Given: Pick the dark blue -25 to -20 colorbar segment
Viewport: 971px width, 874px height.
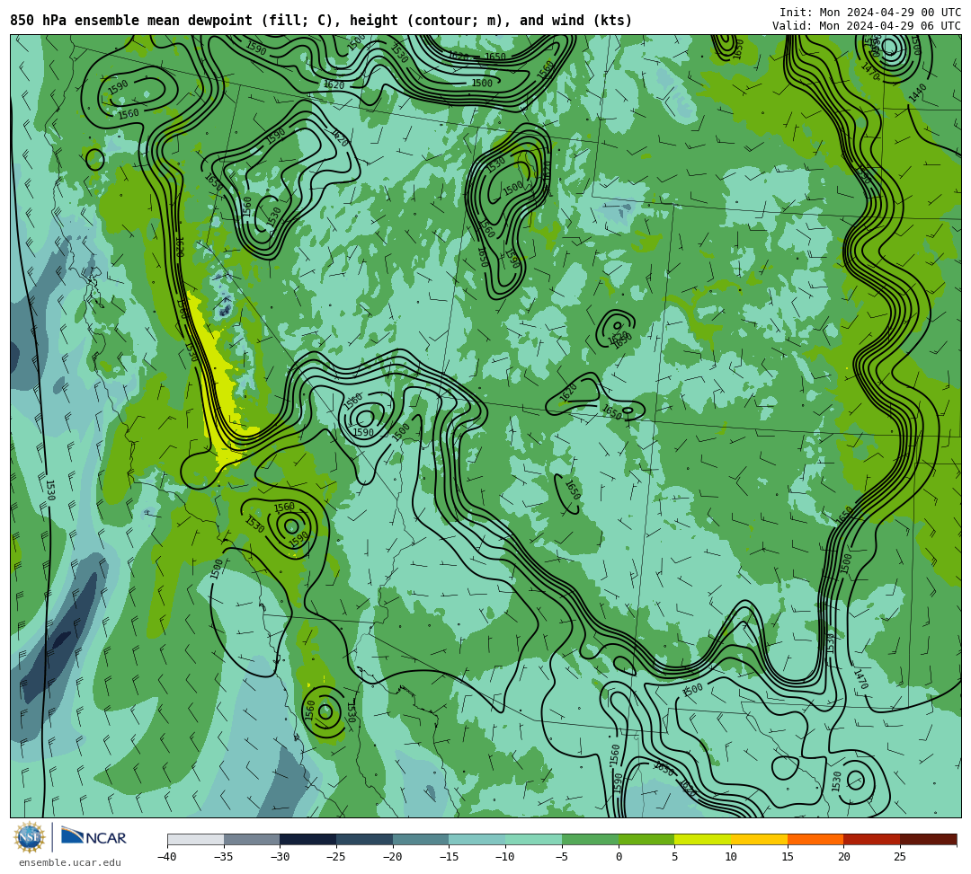Looking at the screenshot, I should (x=364, y=839).
